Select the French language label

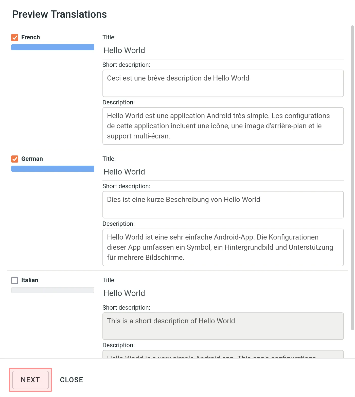click(30, 37)
